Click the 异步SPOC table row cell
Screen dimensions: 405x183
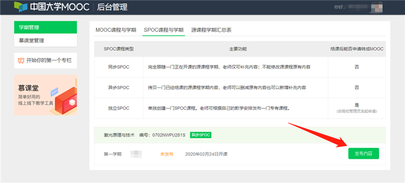tap(118, 87)
